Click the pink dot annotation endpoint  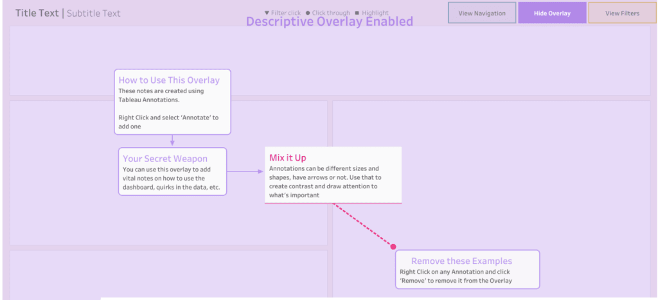pyautogui.click(x=393, y=247)
